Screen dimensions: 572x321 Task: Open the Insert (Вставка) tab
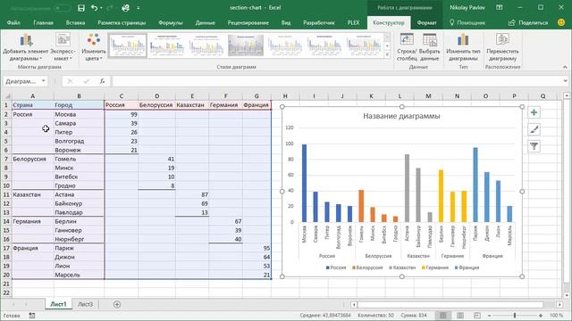75,22
